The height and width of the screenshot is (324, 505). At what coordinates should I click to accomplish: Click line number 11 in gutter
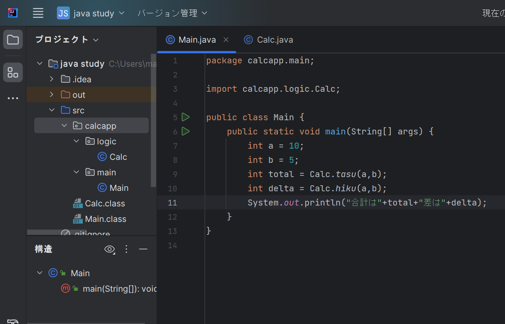click(173, 202)
